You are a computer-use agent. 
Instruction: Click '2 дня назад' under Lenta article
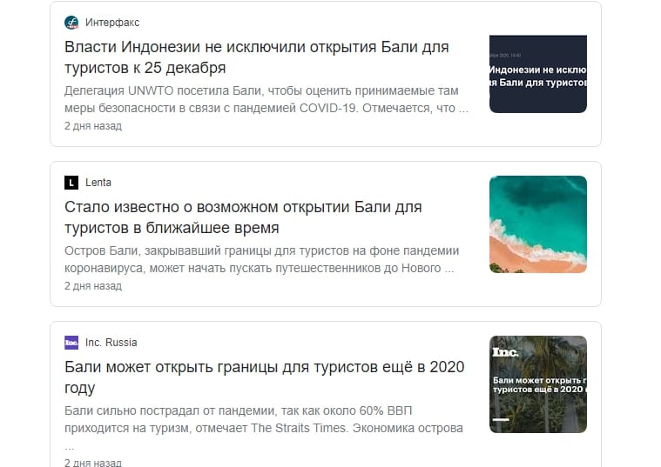(93, 286)
